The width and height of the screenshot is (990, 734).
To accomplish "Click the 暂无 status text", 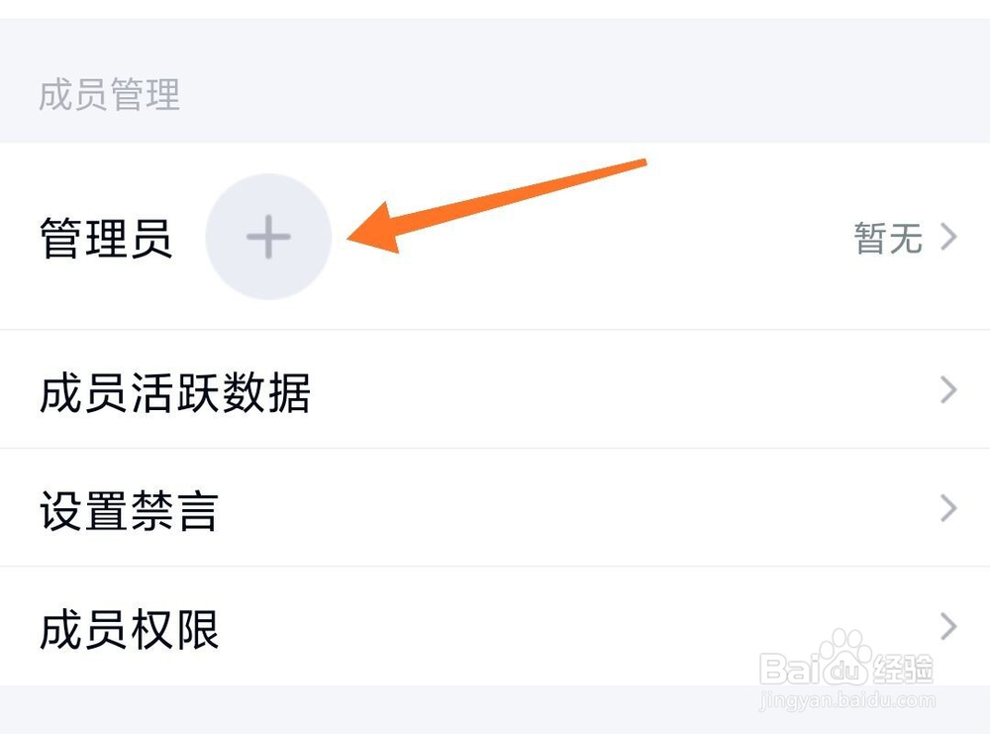I will [x=888, y=238].
